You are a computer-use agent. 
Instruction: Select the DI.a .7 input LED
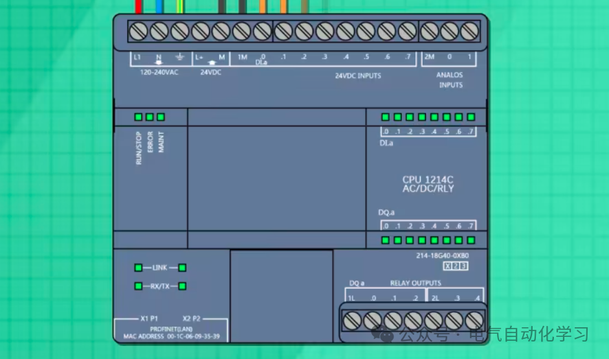click(471, 117)
